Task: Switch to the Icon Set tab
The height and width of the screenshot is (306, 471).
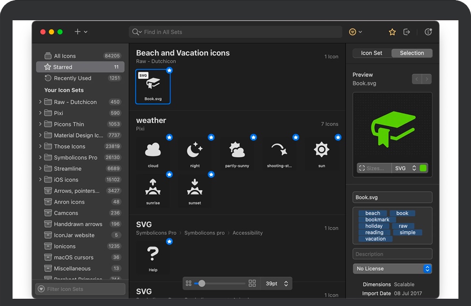Action: point(371,53)
